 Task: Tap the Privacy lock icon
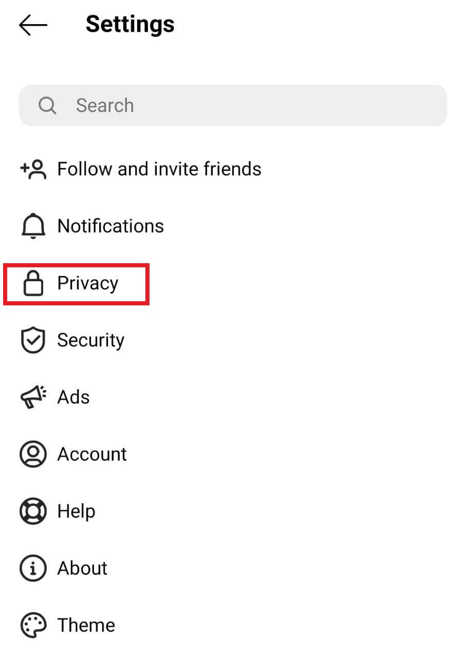pos(33,284)
